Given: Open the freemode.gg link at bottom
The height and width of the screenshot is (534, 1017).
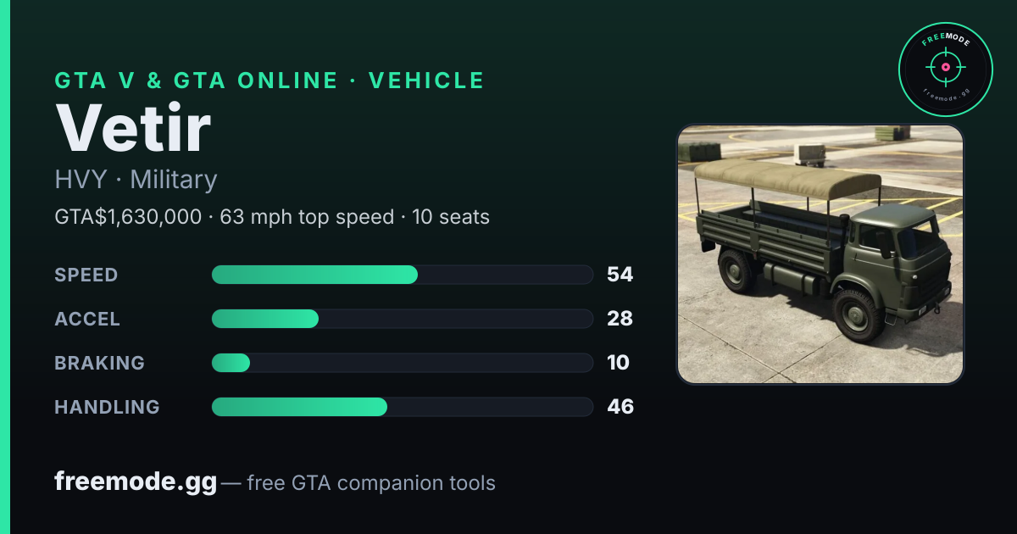Looking at the screenshot, I should point(136,482).
